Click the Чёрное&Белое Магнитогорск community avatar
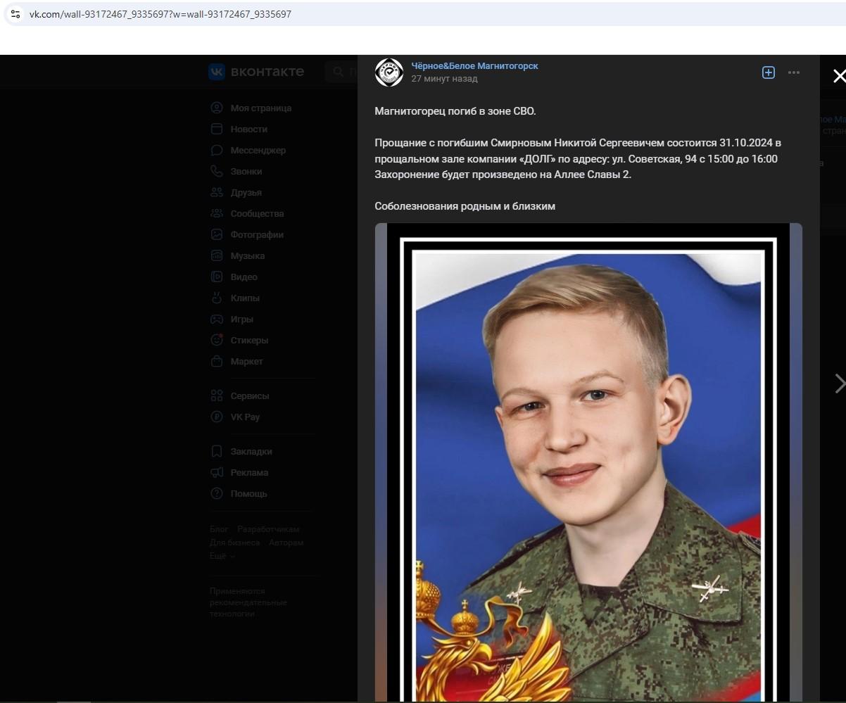The height and width of the screenshot is (703, 846). 389,72
